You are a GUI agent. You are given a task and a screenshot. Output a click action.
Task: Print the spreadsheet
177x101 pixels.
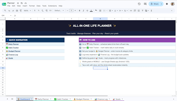(x=17, y=11)
